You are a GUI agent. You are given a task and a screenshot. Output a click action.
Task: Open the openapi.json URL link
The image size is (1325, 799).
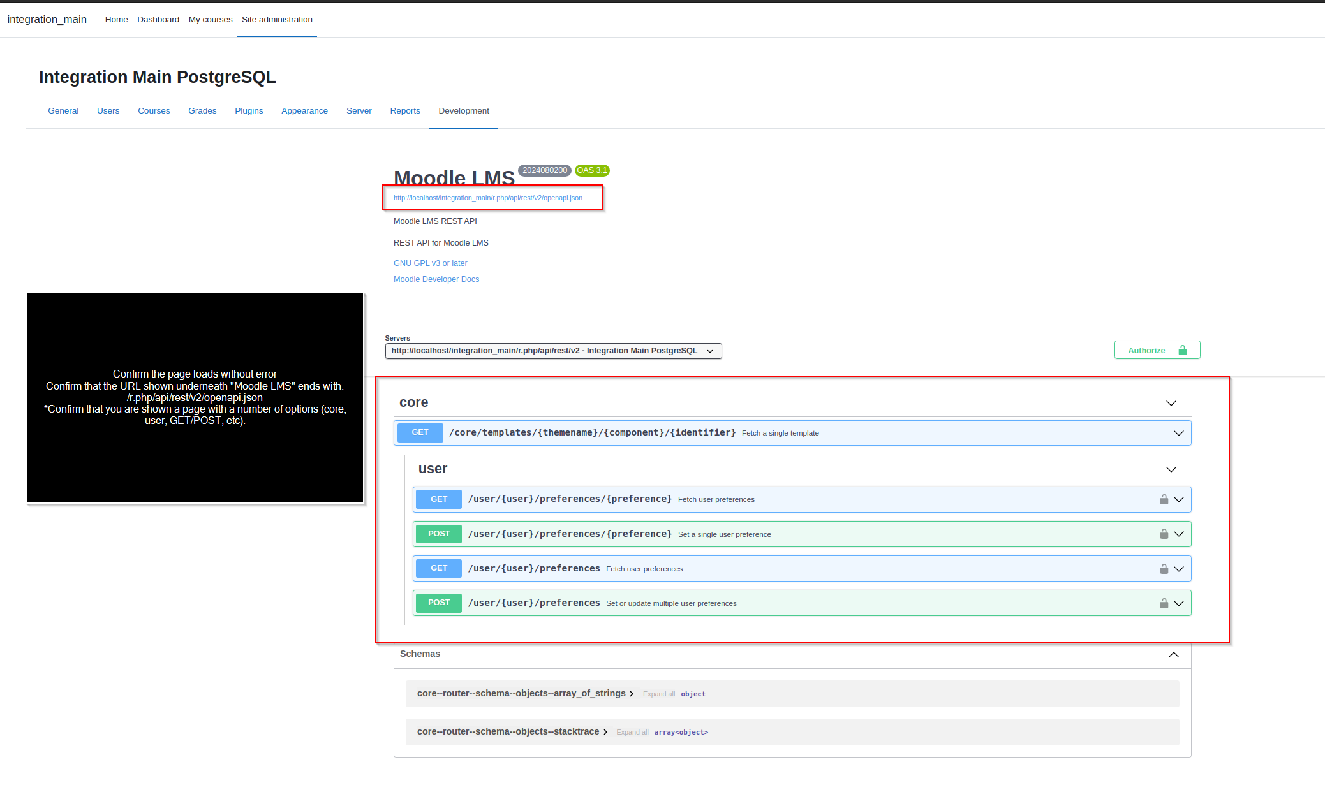click(488, 198)
